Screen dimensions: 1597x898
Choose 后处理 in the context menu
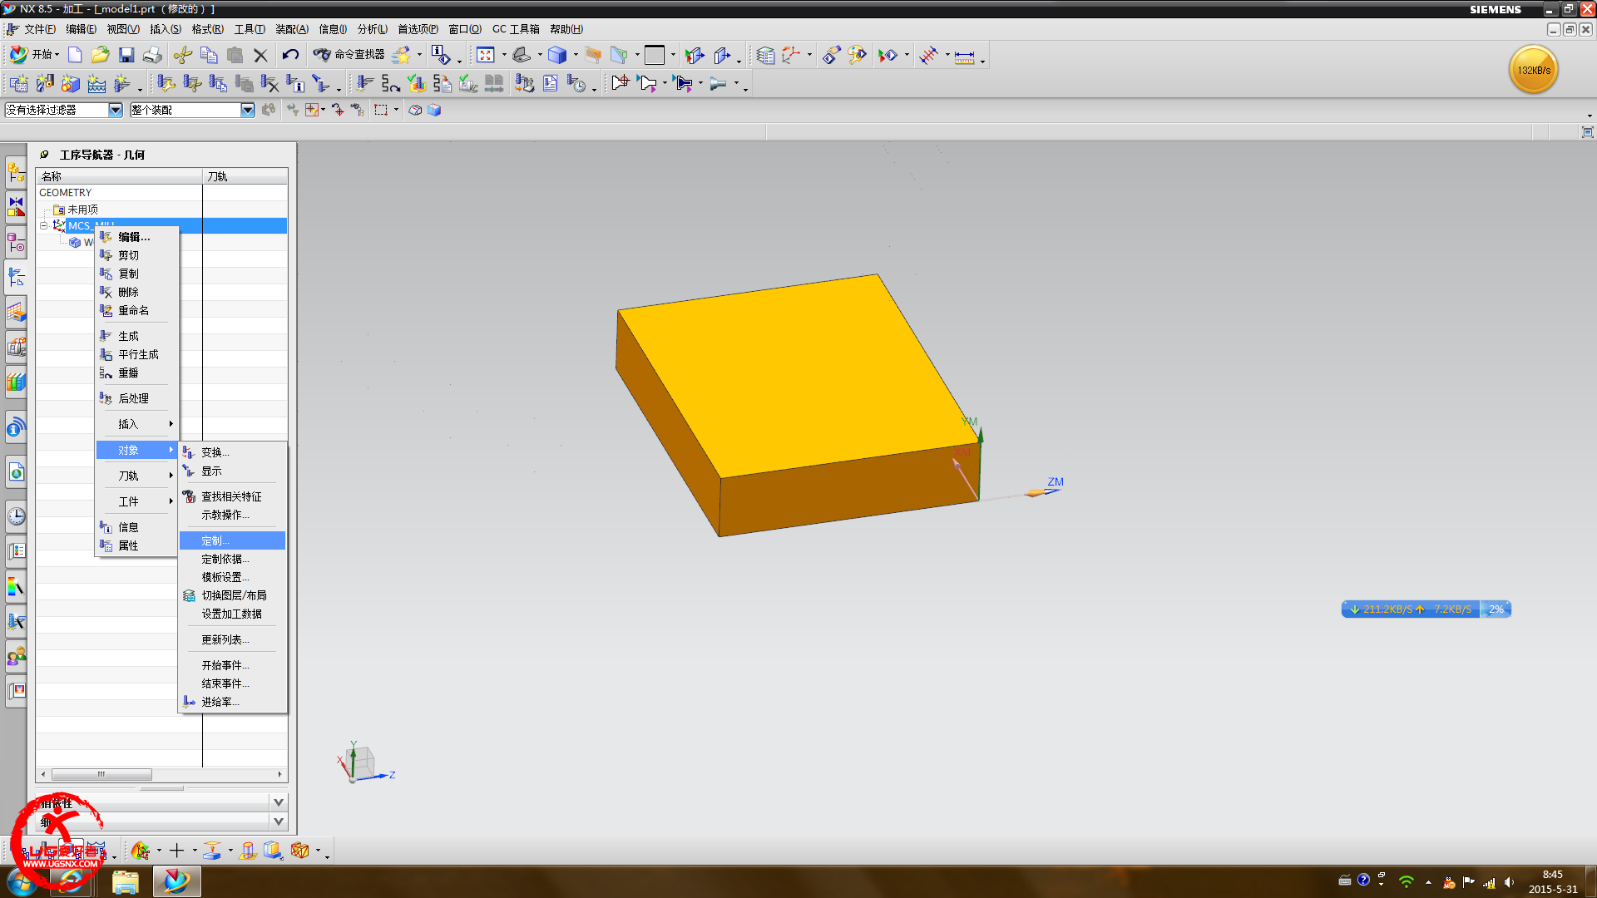136,398
